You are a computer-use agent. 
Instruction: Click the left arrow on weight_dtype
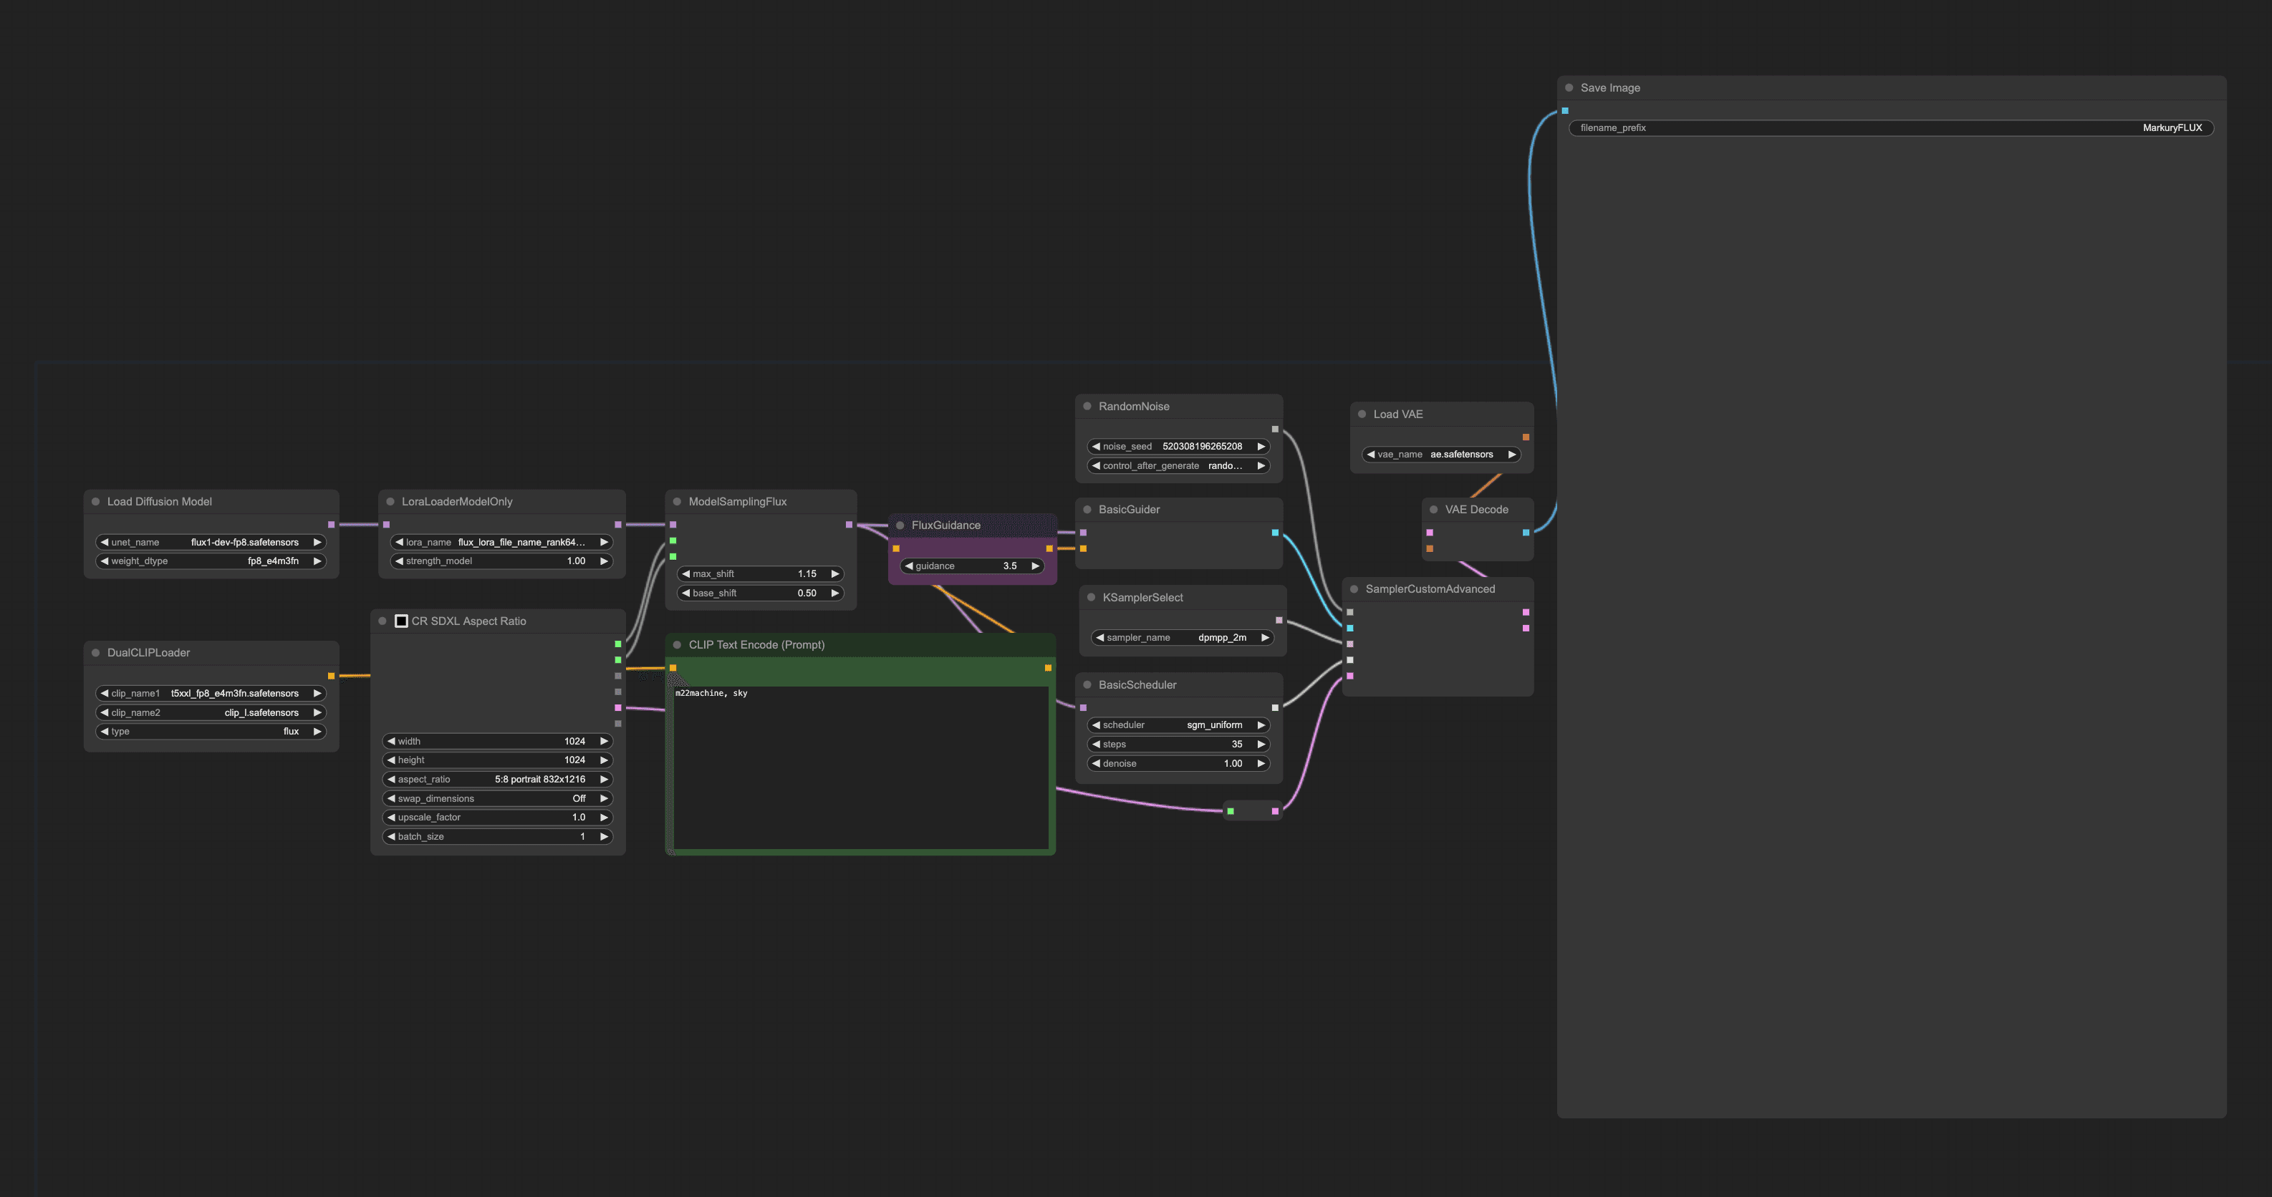pos(104,561)
